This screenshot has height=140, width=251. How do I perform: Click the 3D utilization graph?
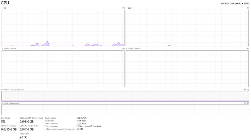click(x=63, y=28)
